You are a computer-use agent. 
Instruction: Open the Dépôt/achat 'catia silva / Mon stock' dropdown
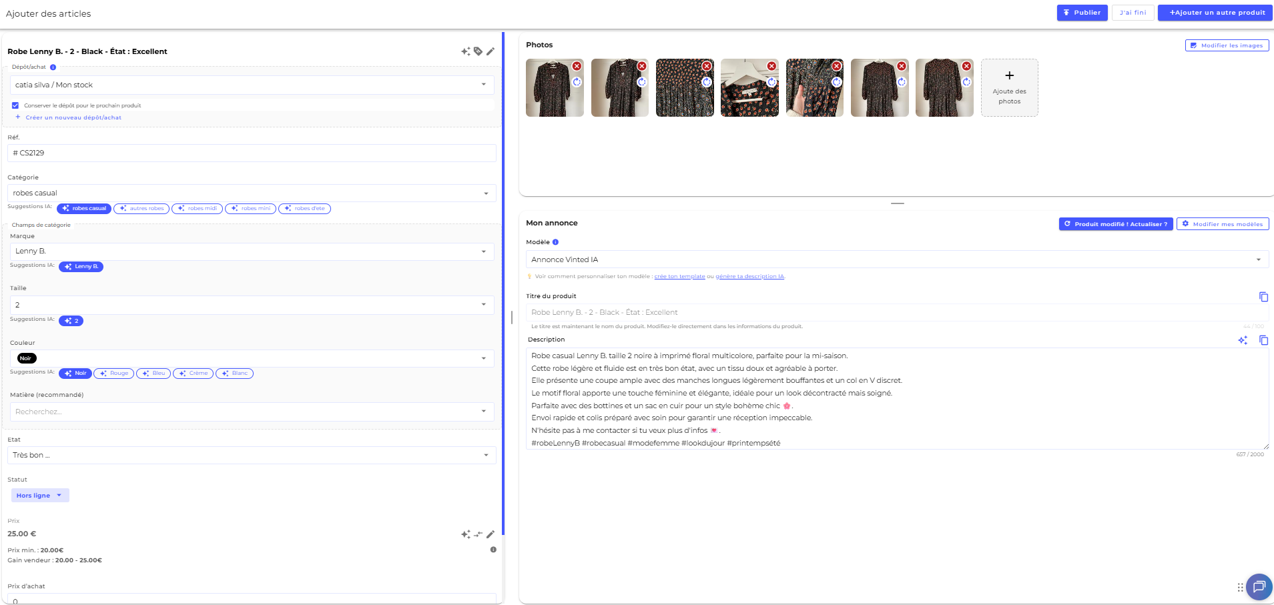(252, 85)
